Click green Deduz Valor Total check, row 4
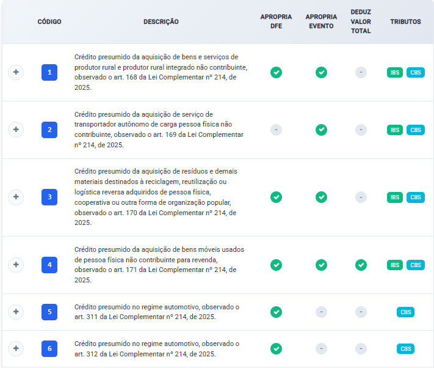 [x=361, y=265]
